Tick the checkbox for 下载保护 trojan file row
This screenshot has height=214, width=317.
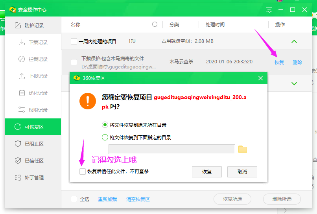74,62
